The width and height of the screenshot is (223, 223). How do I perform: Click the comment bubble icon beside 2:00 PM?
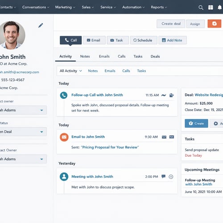(x=163, y=177)
